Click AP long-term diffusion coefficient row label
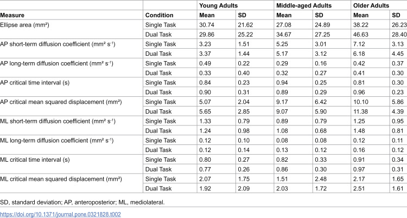 click(x=56, y=63)
